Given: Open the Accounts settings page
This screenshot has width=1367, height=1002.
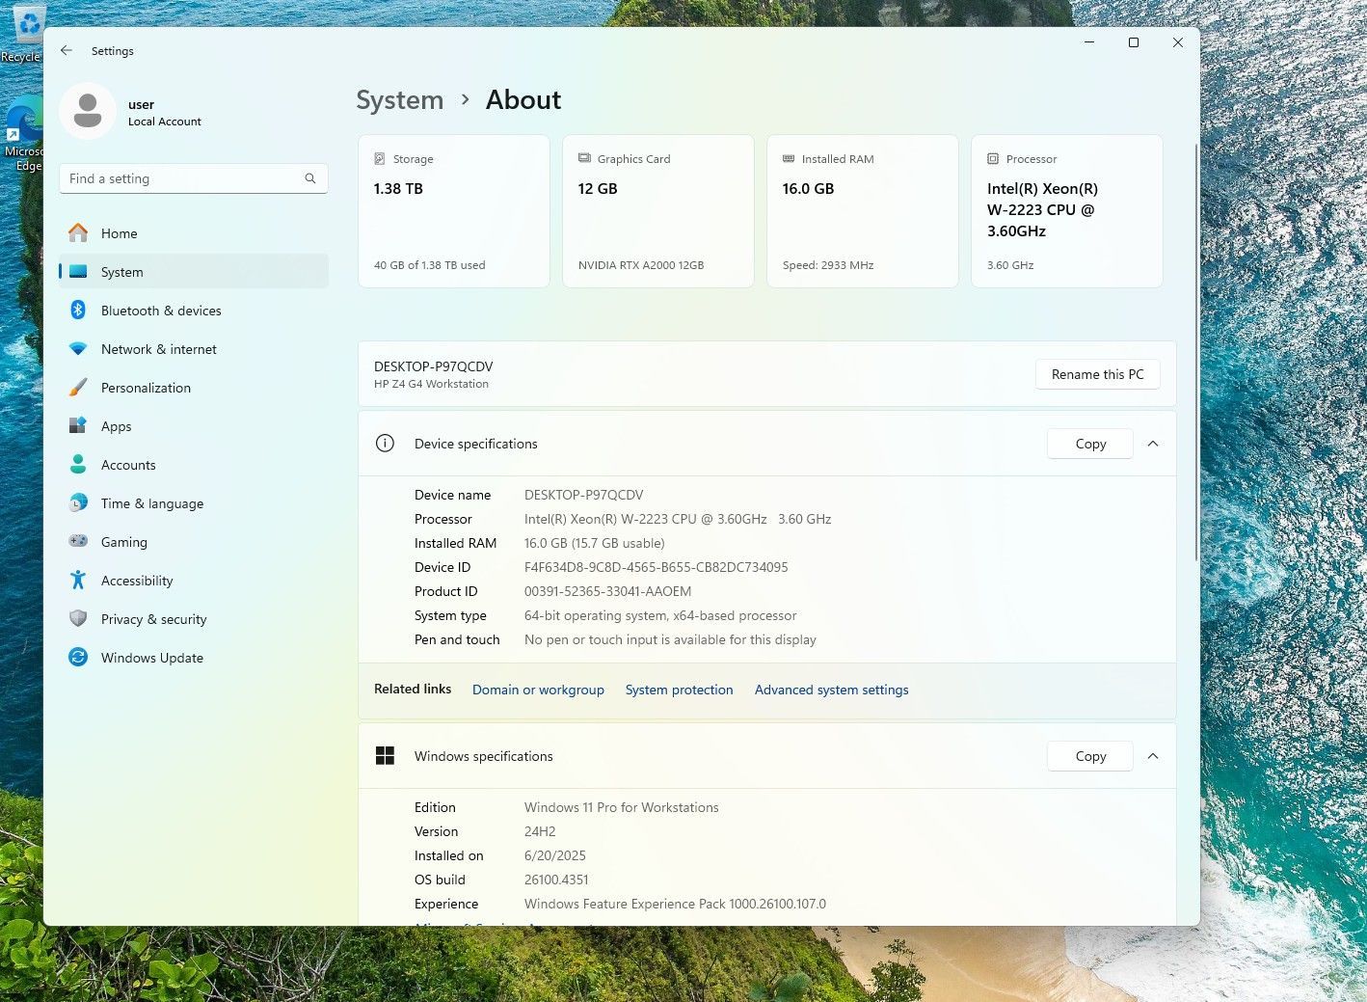Looking at the screenshot, I should [x=128, y=465].
